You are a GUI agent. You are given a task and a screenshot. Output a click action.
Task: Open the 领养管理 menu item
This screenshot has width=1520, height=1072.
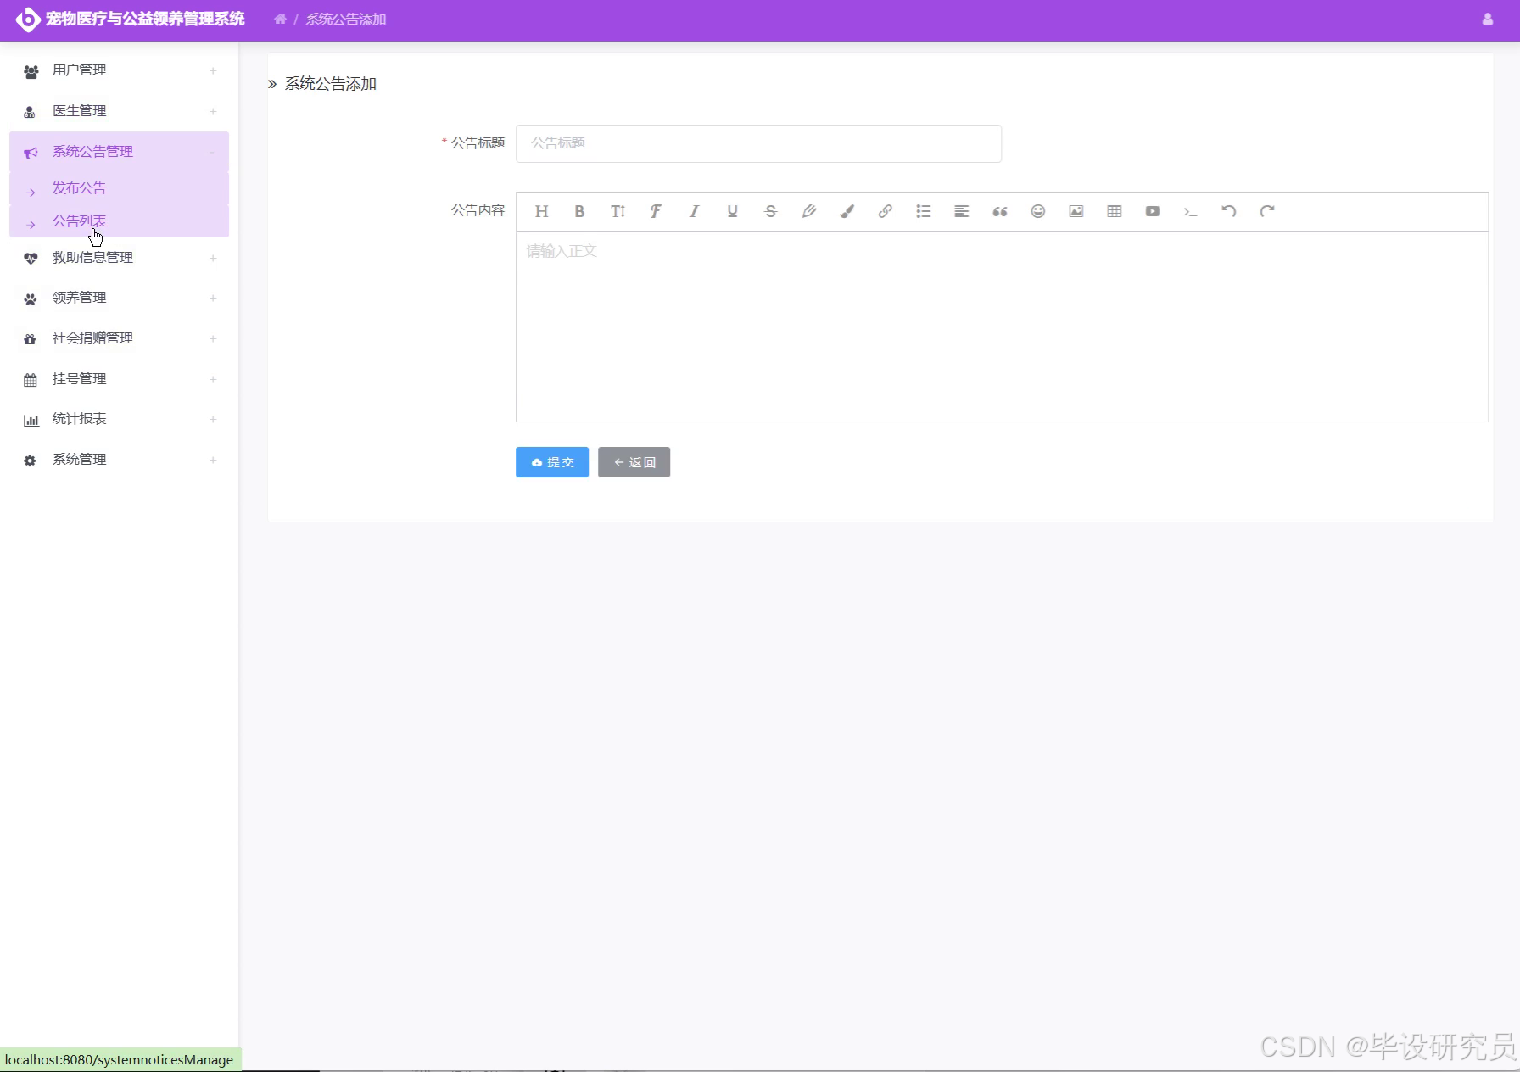pos(119,298)
